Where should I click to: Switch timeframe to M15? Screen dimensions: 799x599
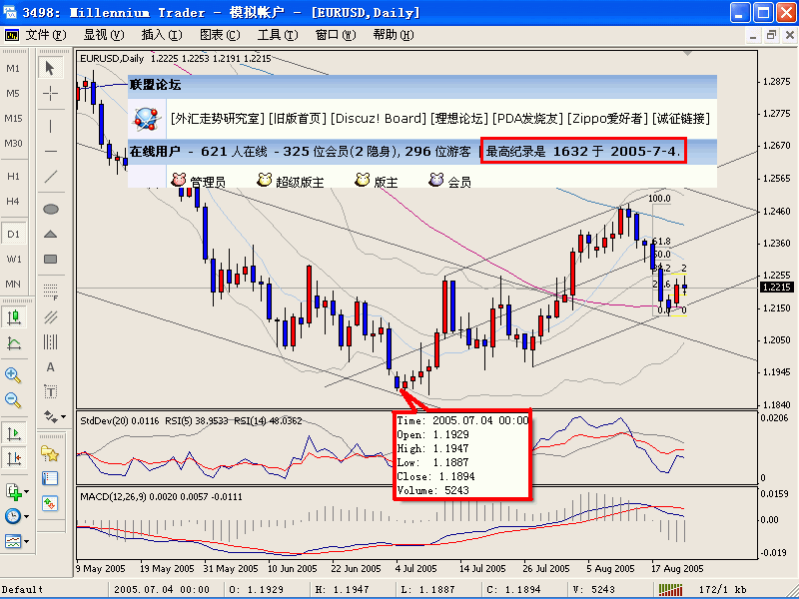13,118
